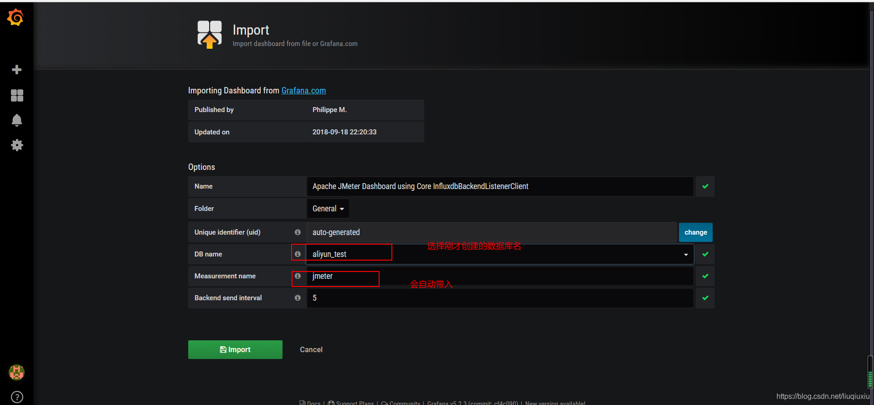Viewport: 874px width, 405px height.
Task: Show info icon for Backend send interval
Action: pyautogui.click(x=298, y=298)
